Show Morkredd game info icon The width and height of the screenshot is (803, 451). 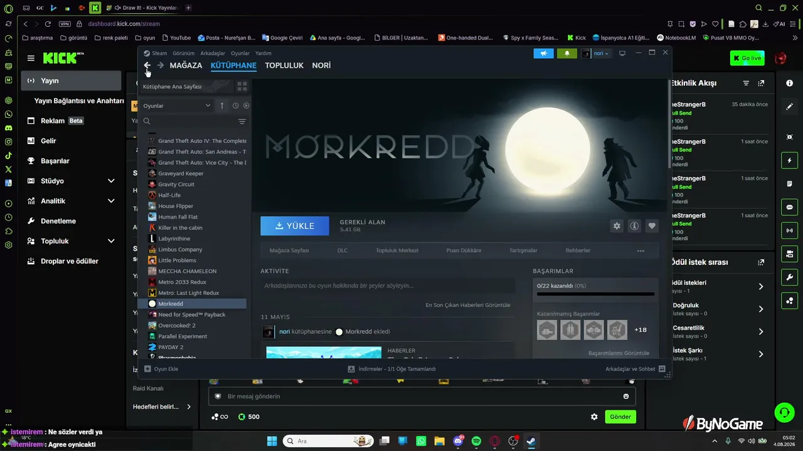(x=634, y=226)
